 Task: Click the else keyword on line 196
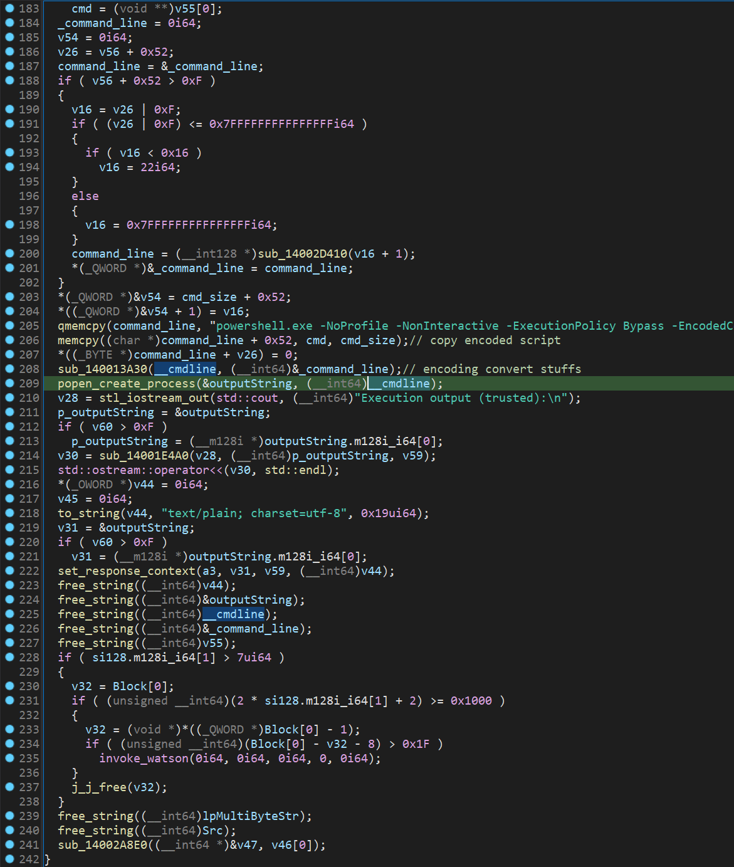(x=85, y=196)
